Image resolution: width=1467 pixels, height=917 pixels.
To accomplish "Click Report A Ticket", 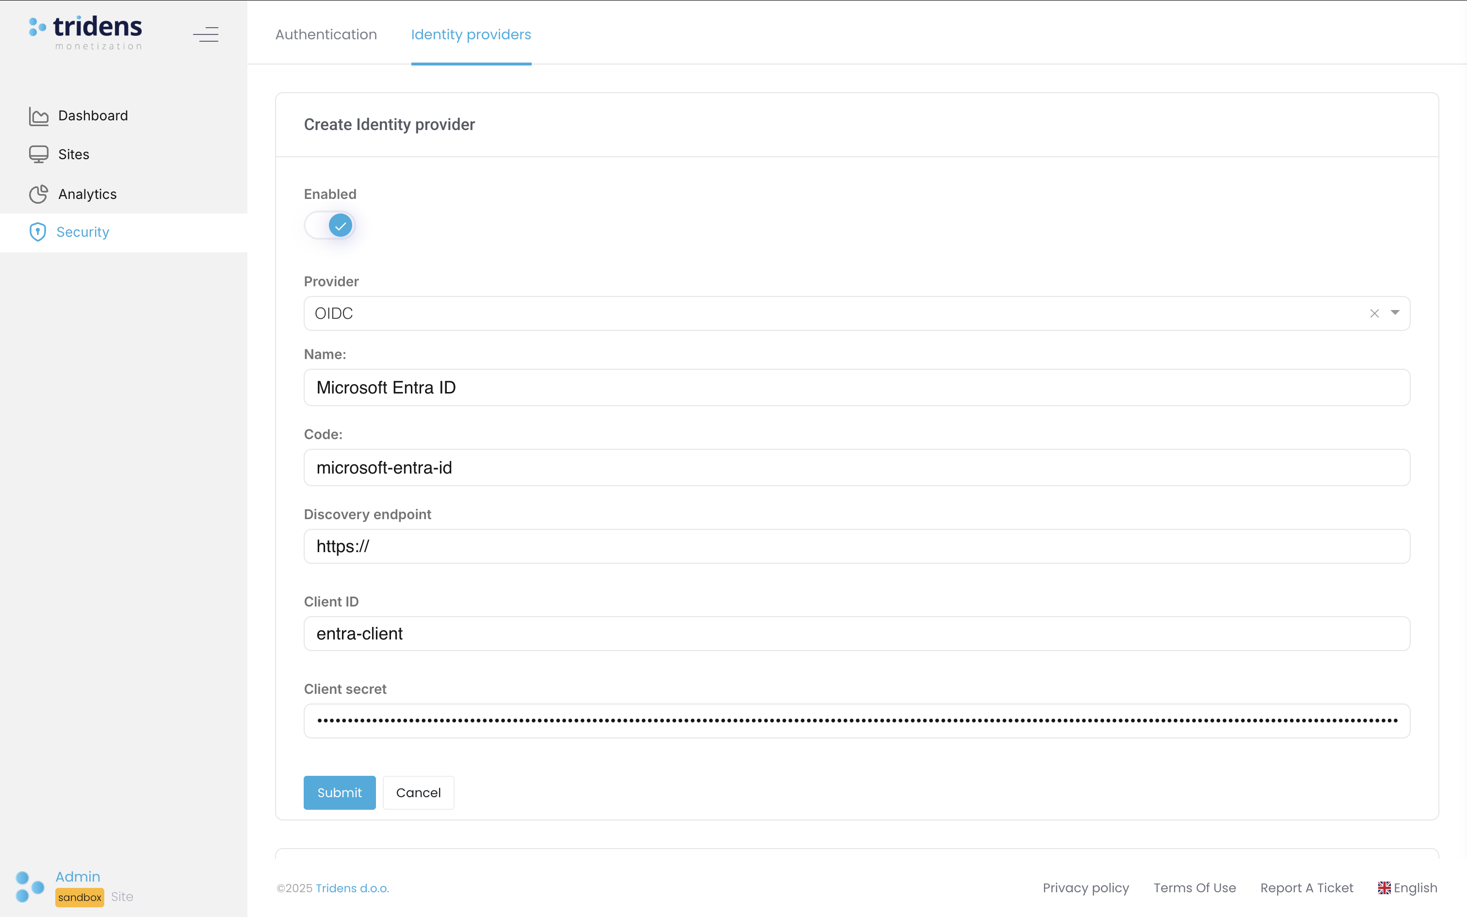I will 1307,887.
